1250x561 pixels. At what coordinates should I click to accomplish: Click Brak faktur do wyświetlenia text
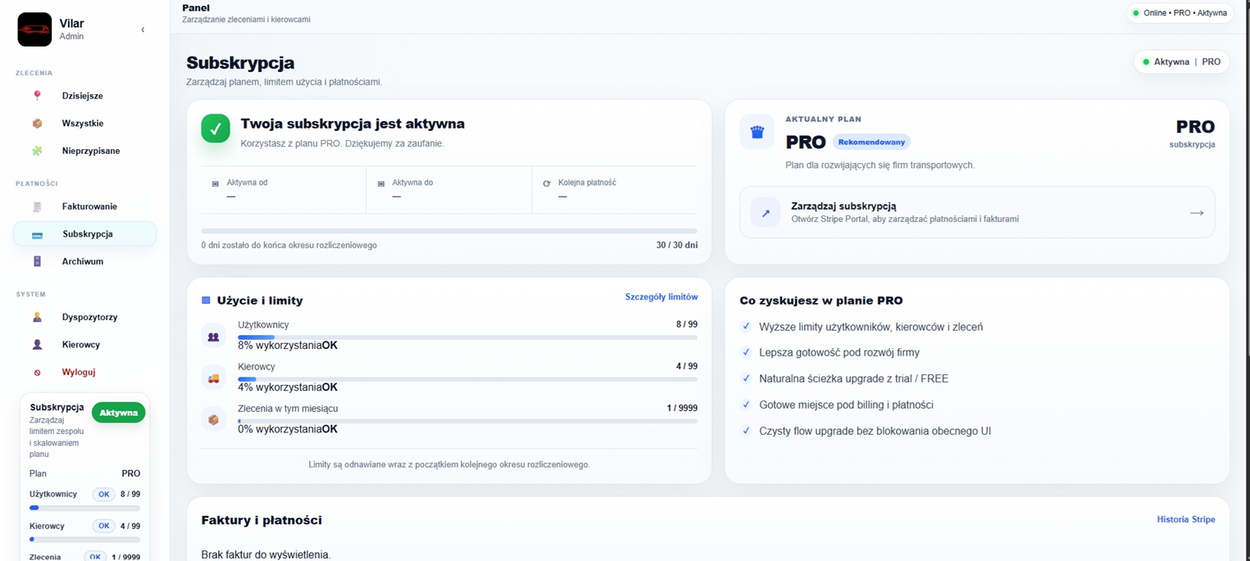tap(266, 554)
